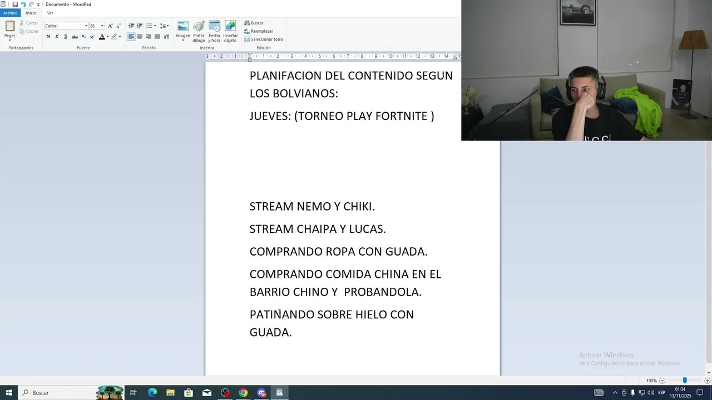Viewport: 712px width, 400px height.
Task: Click the Copiar button
Action: 28,31
